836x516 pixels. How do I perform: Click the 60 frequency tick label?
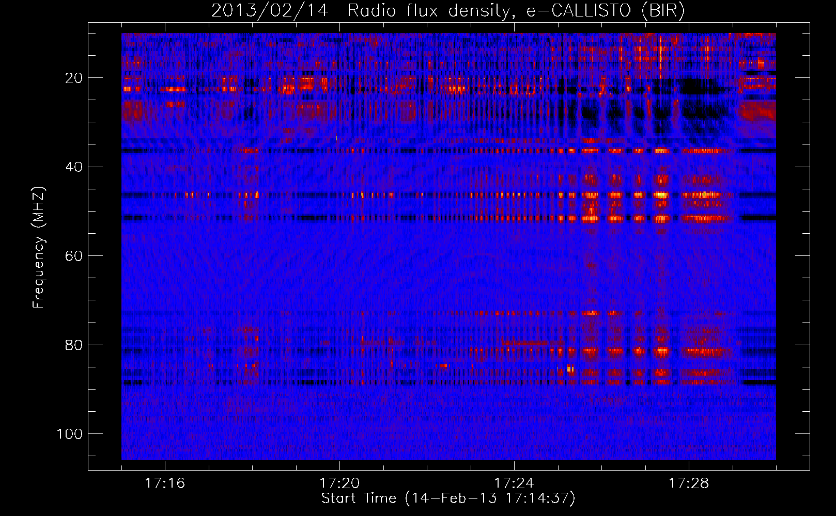coord(74,256)
